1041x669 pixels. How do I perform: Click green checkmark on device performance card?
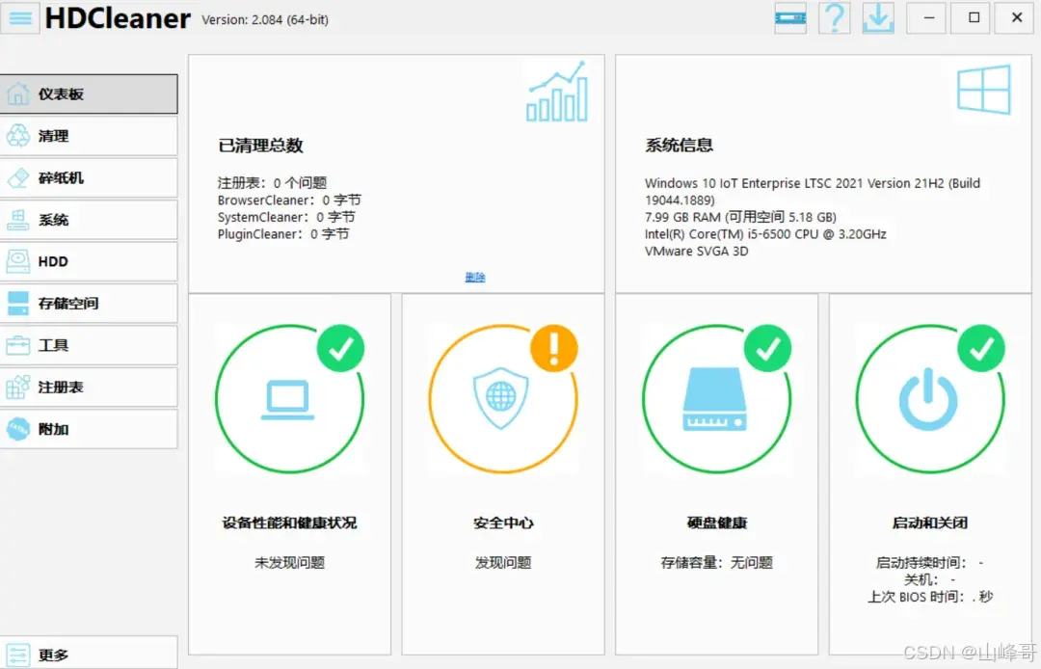[x=340, y=348]
